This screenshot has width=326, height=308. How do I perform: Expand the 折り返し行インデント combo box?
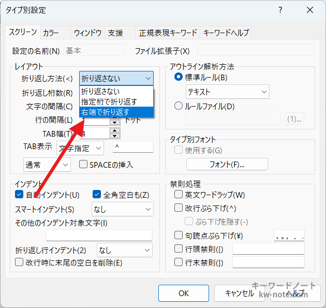125,250
